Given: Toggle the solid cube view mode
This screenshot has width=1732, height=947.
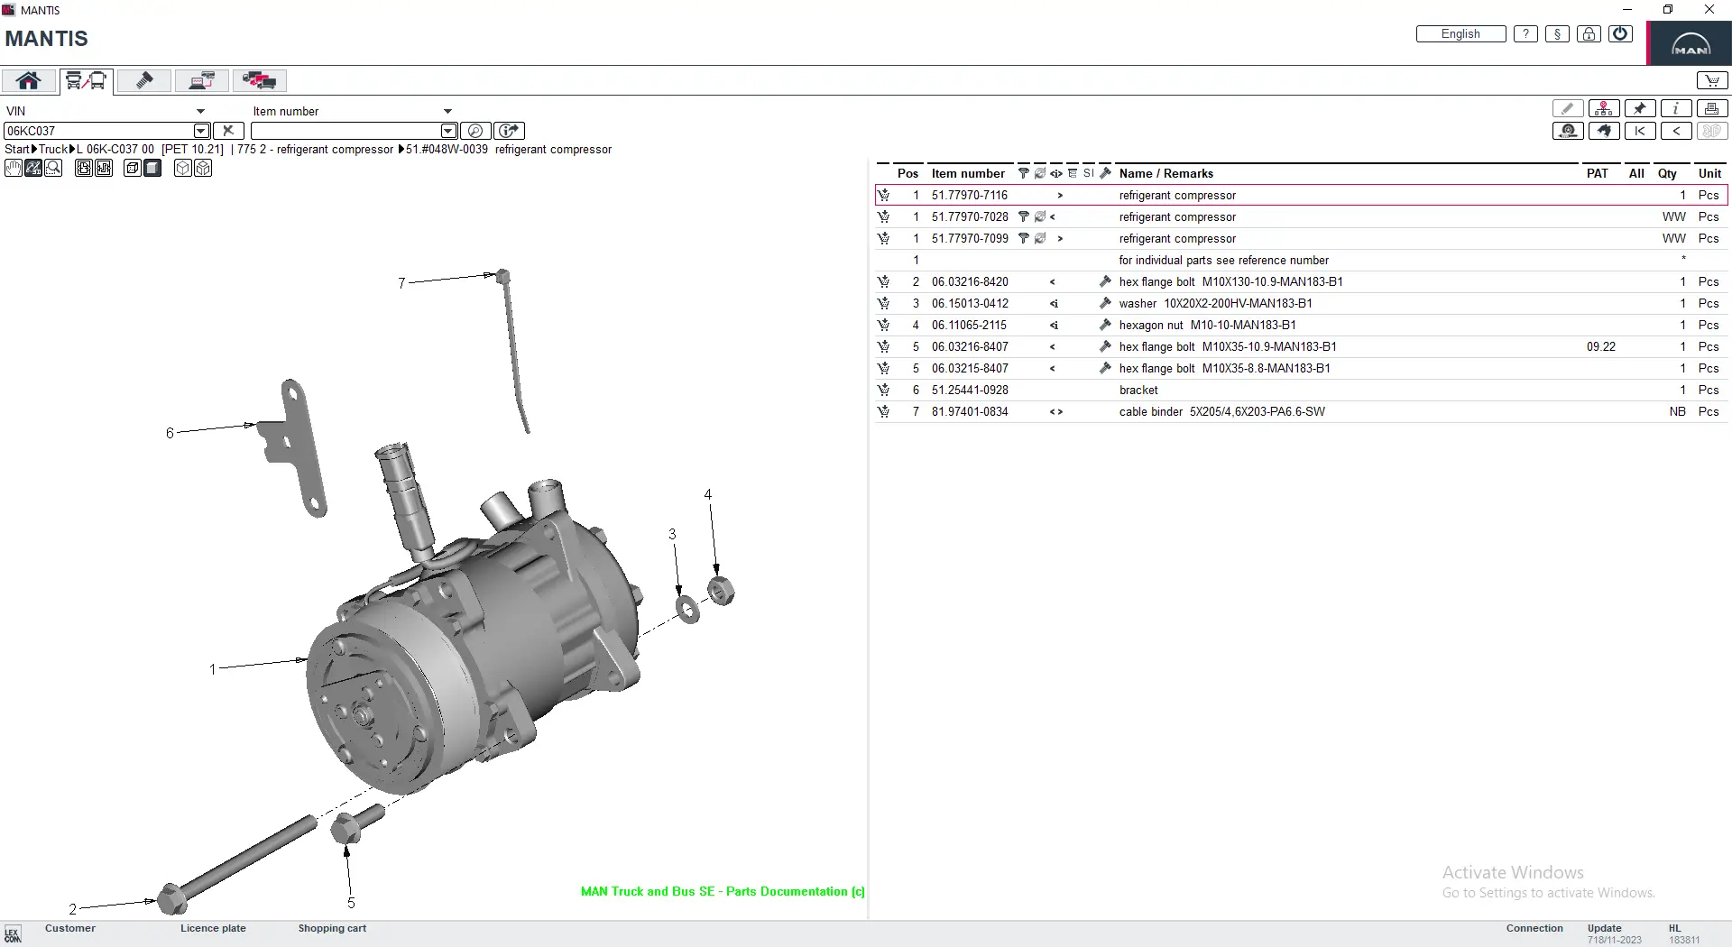Looking at the screenshot, I should coord(152,168).
